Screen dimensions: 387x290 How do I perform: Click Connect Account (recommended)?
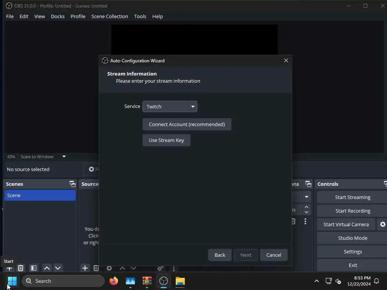coord(187,124)
